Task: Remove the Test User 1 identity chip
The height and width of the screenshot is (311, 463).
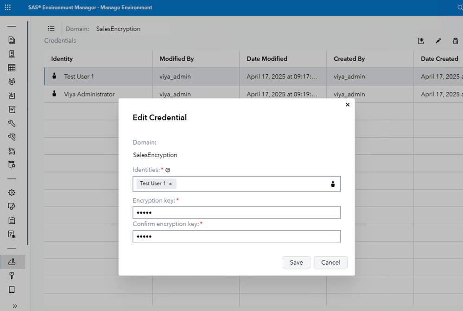Action: coord(171,184)
